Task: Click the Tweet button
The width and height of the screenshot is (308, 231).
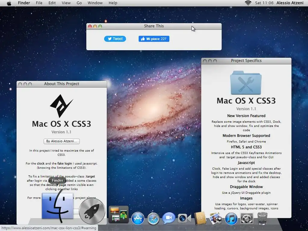Action: 115,39
